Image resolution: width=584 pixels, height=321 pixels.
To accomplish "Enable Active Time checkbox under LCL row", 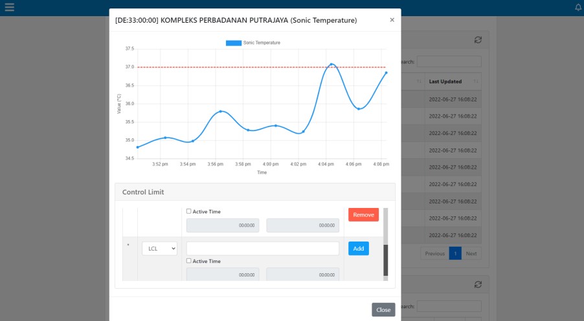I will (189, 261).
